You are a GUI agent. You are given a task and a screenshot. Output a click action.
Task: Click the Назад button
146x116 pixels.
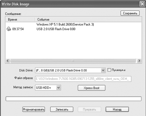coord(117,109)
